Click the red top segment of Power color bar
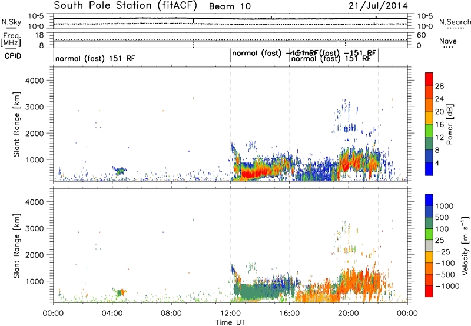The width and height of the screenshot is (471, 326). (429, 79)
